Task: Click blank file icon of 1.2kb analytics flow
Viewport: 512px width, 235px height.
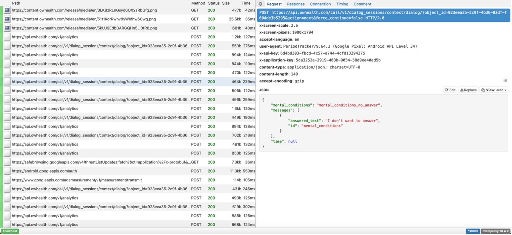Action: [x=7, y=37]
